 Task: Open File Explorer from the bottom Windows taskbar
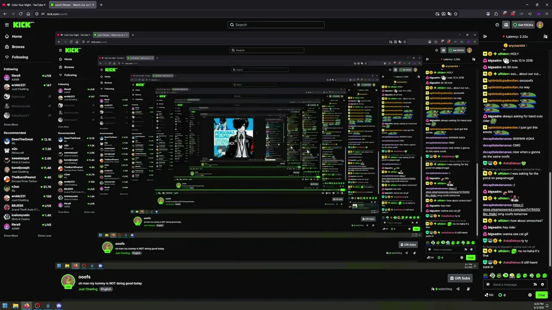[16, 306]
